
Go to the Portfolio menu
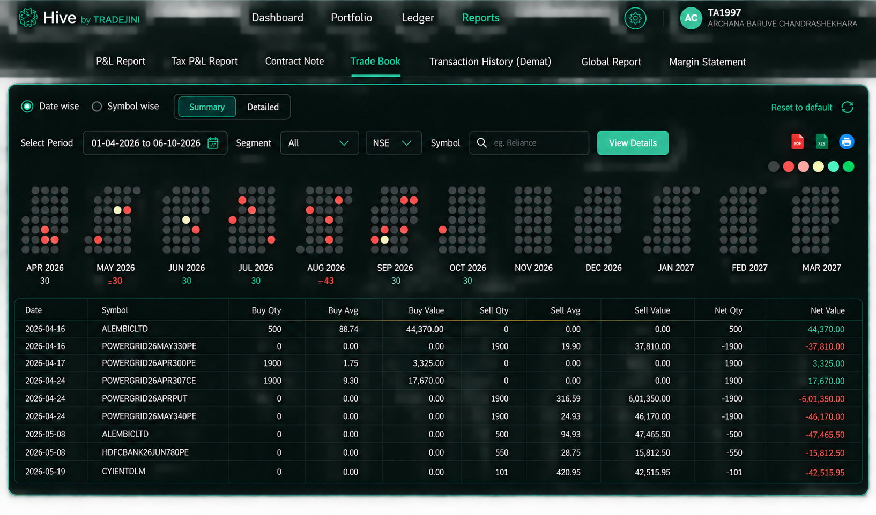coord(351,18)
